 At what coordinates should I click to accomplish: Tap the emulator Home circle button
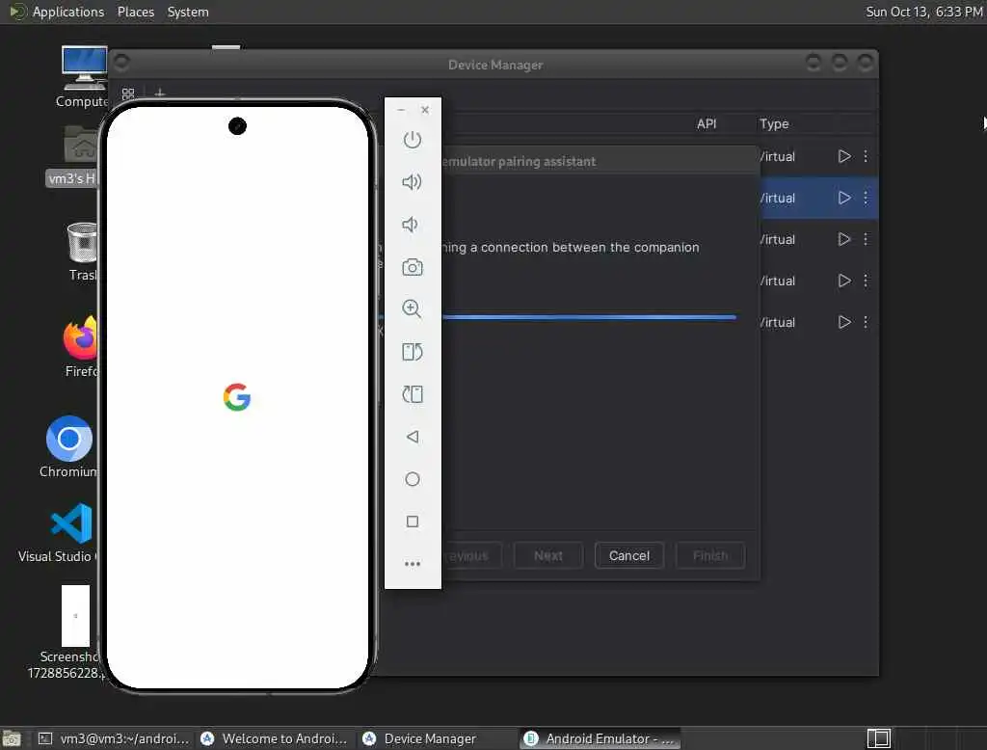point(413,479)
